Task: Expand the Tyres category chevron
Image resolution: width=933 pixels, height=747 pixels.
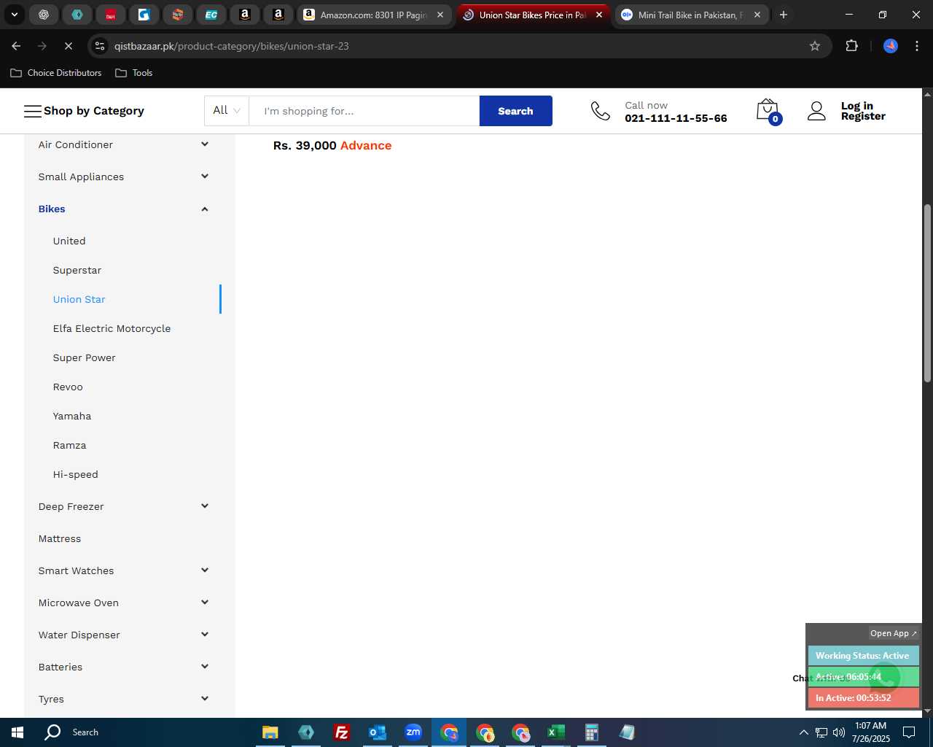Action: 205,699
